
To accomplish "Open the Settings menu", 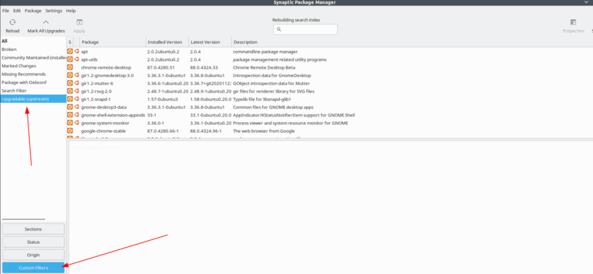I will (54, 11).
